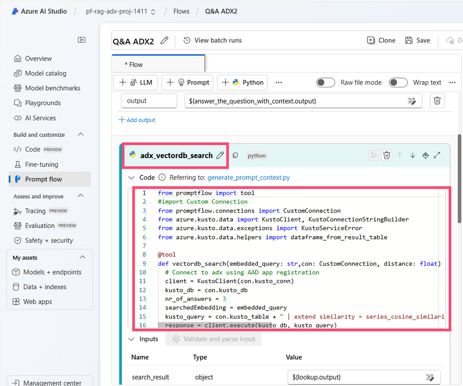Move the node up
The height and width of the screenshot is (386, 463).
tap(400, 155)
